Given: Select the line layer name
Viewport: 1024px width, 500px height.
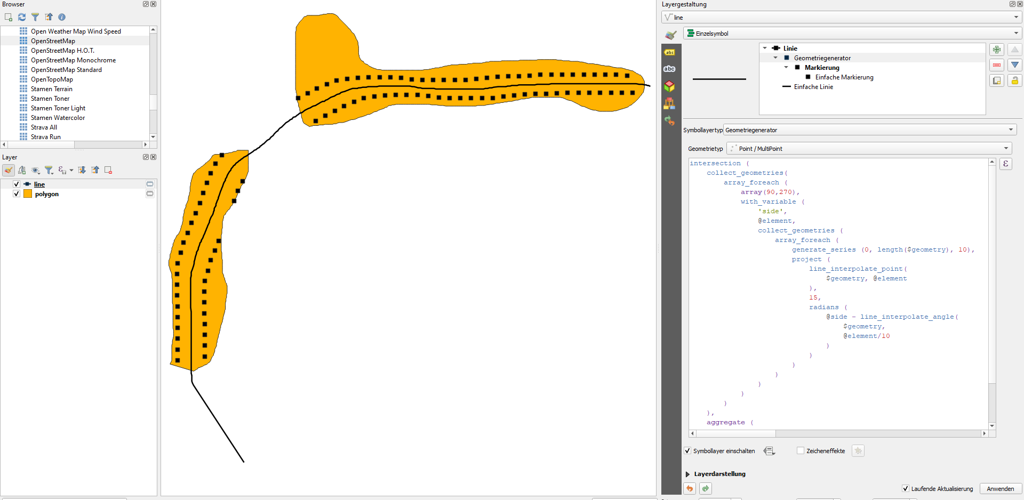Looking at the screenshot, I should (x=39, y=184).
